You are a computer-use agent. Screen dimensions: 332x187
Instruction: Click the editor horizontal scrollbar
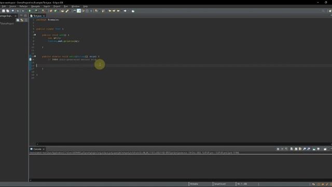coord(184,144)
